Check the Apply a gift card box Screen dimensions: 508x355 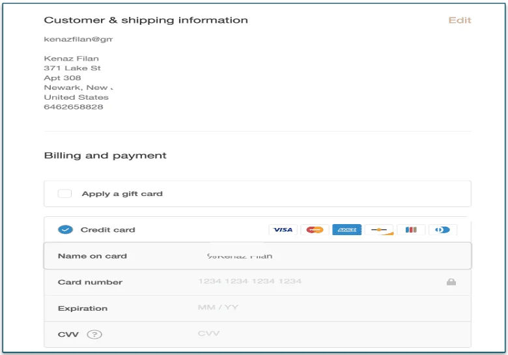click(x=64, y=193)
